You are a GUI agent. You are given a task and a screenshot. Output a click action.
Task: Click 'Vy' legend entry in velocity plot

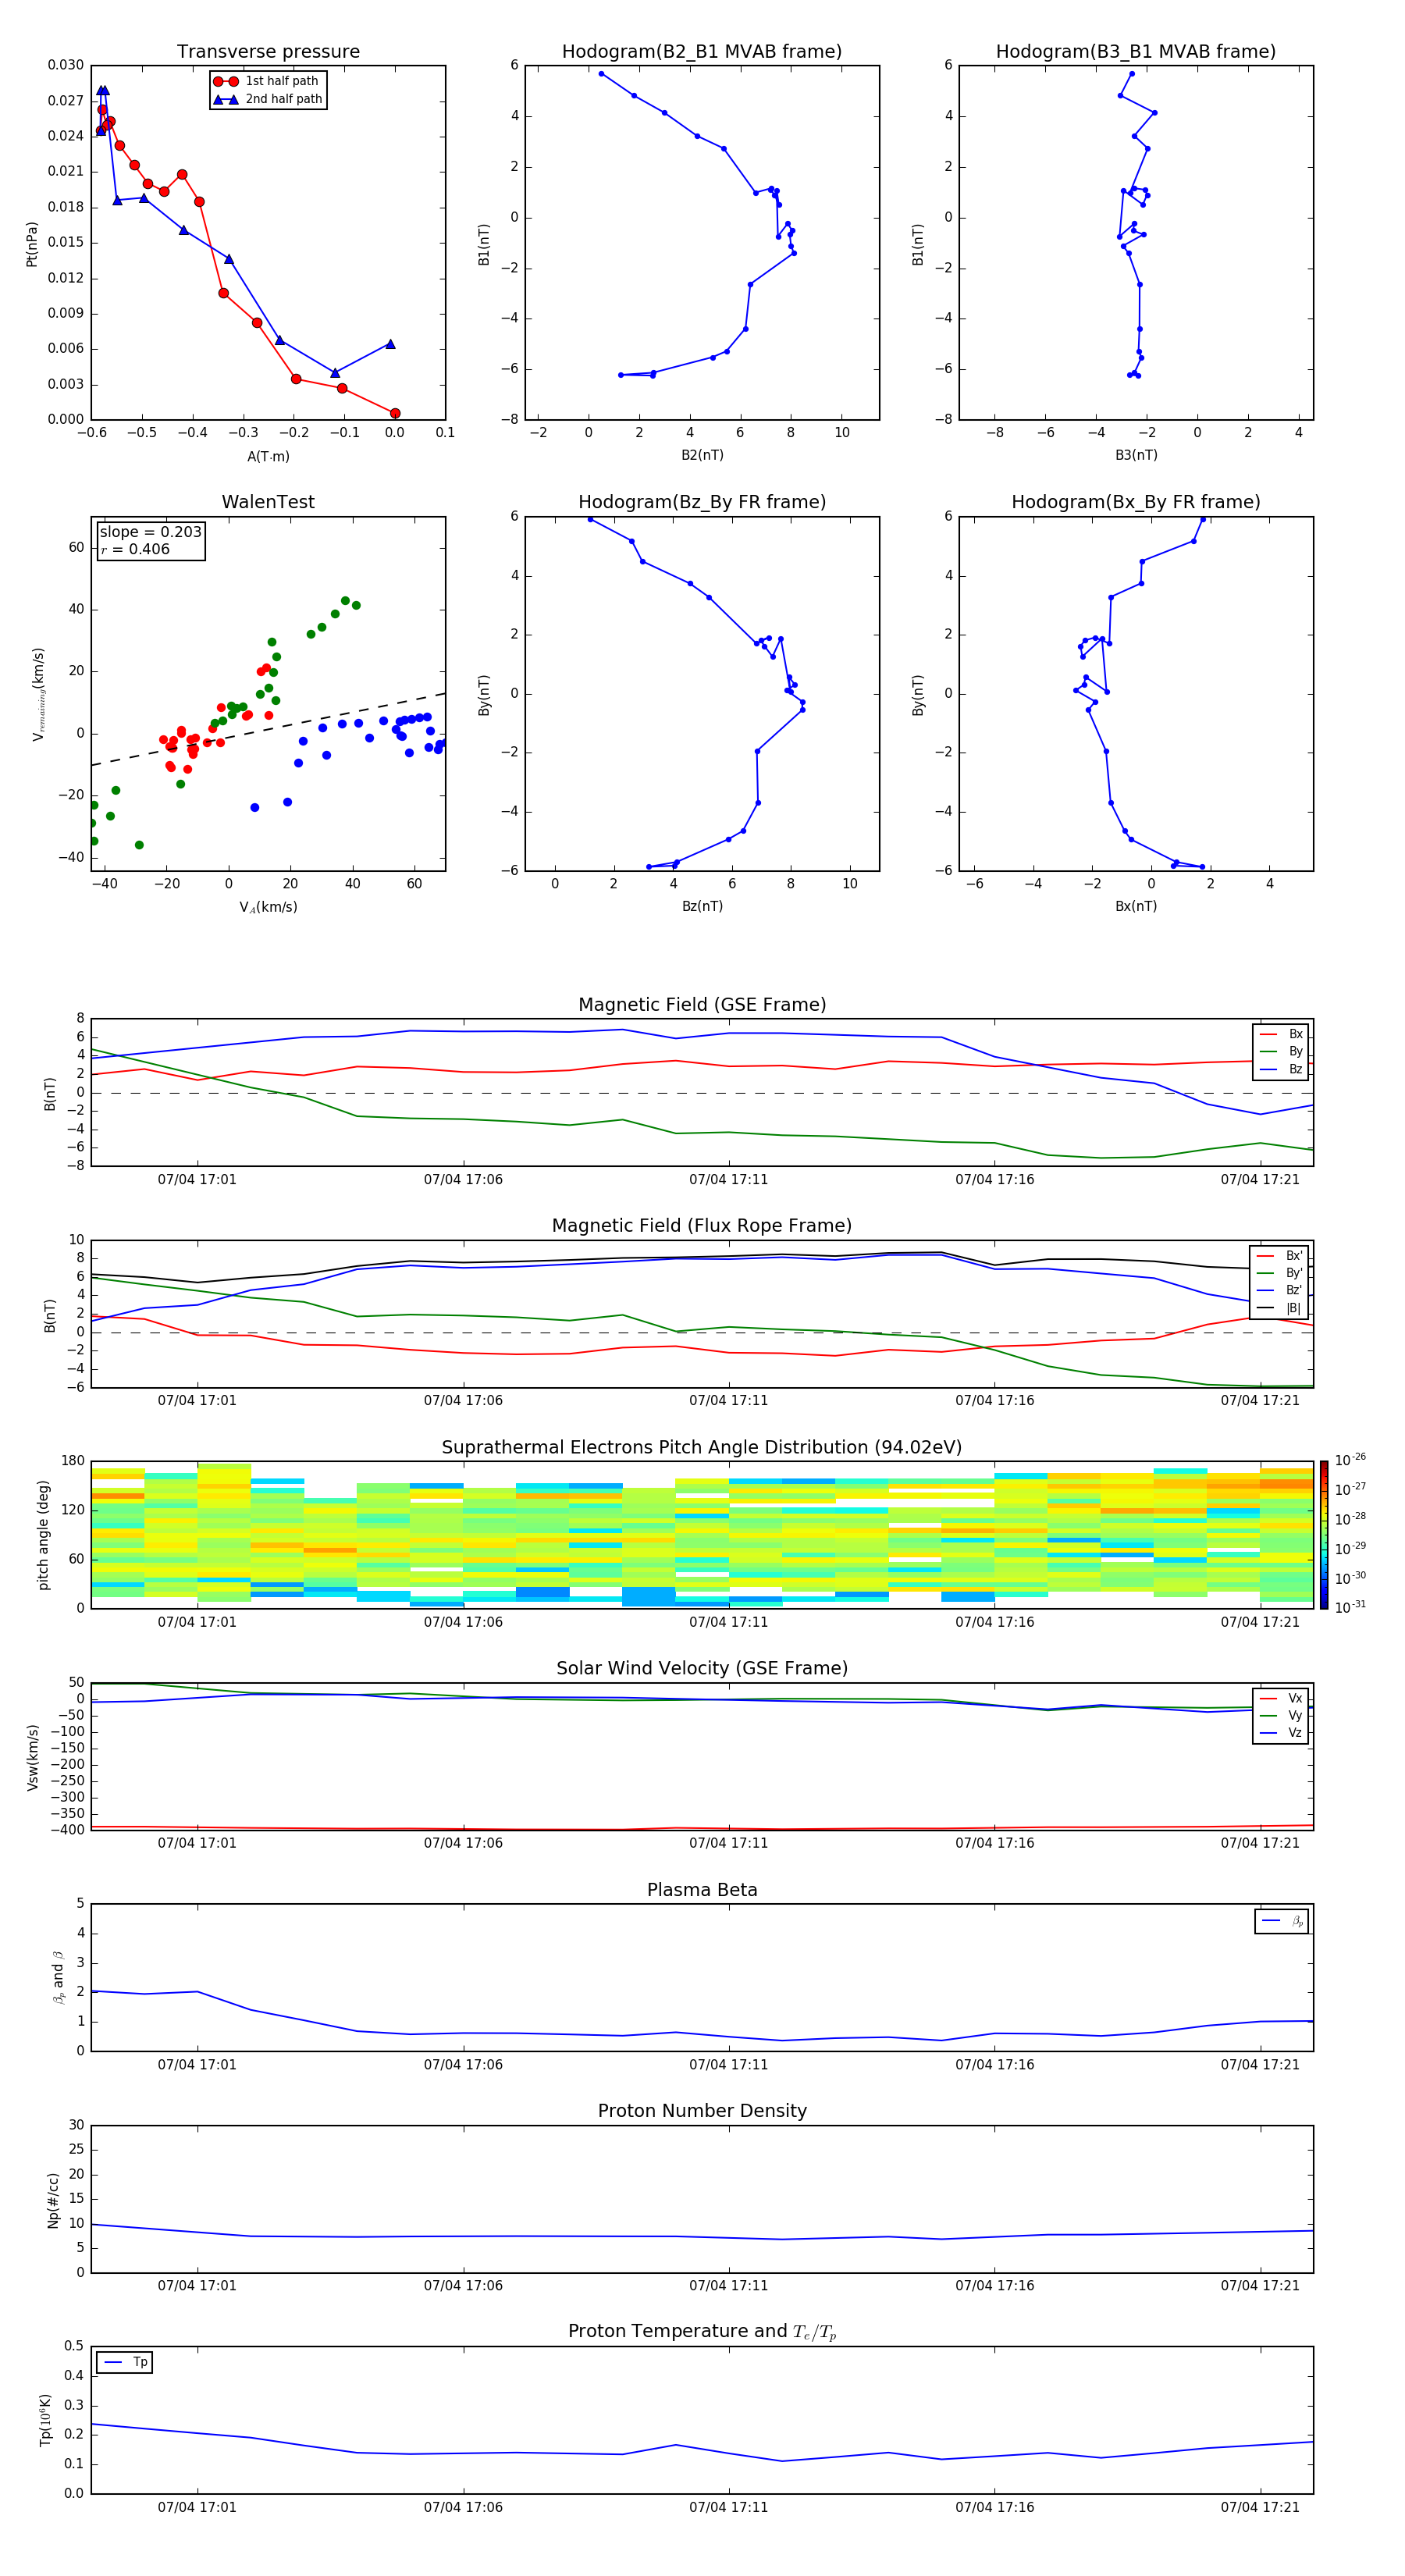pyautogui.click(x=1281, y=1716)
